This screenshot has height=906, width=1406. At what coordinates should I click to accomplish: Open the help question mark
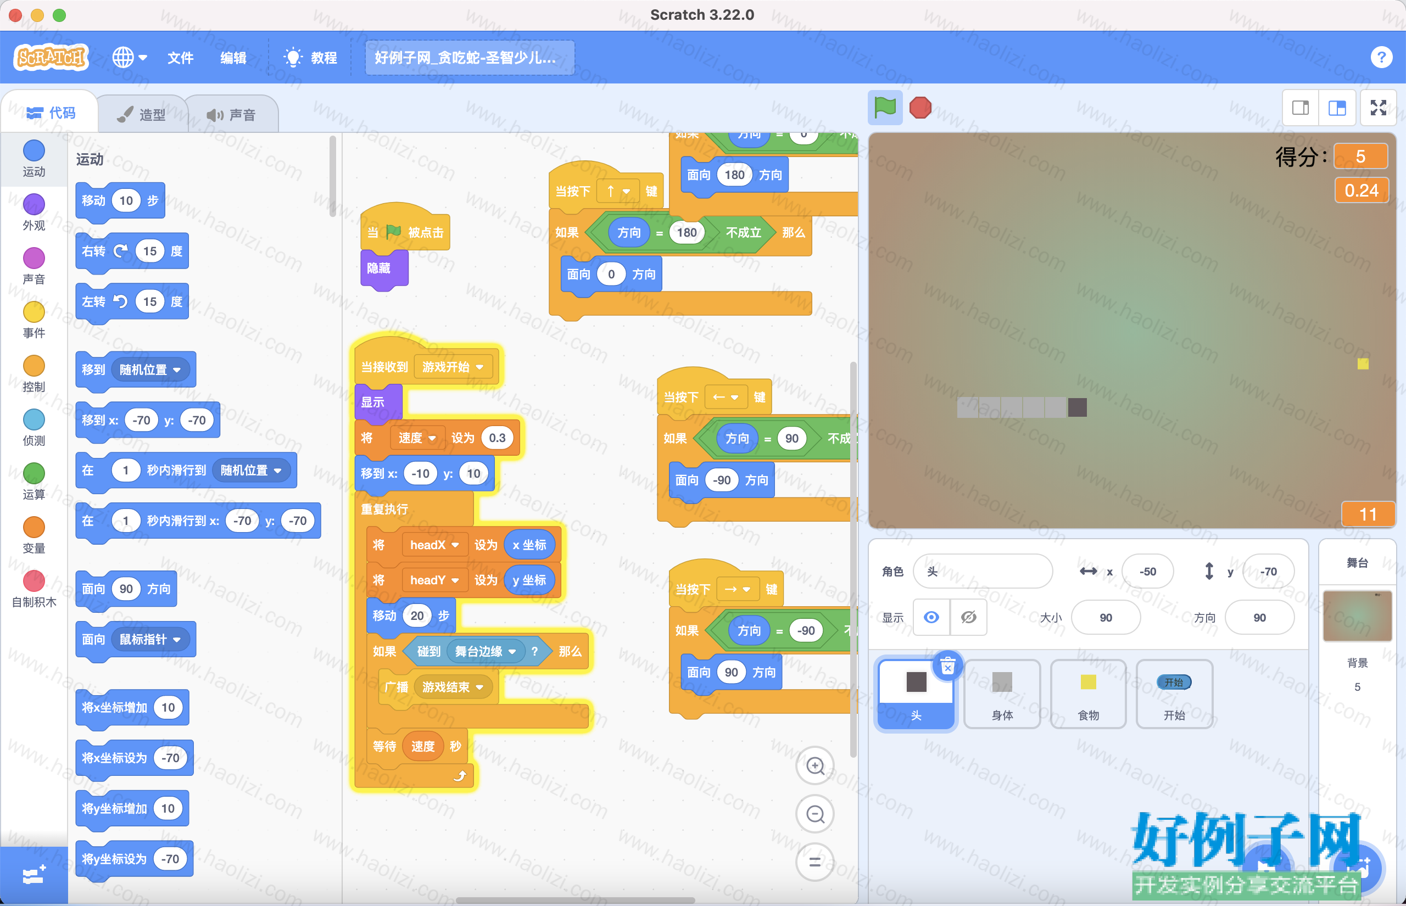coord(1381,58)
